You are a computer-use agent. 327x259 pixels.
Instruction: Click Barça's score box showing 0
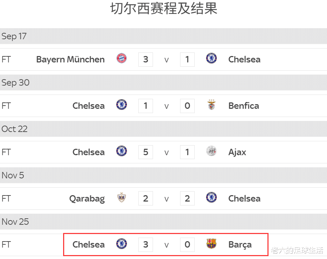(187, 245)
